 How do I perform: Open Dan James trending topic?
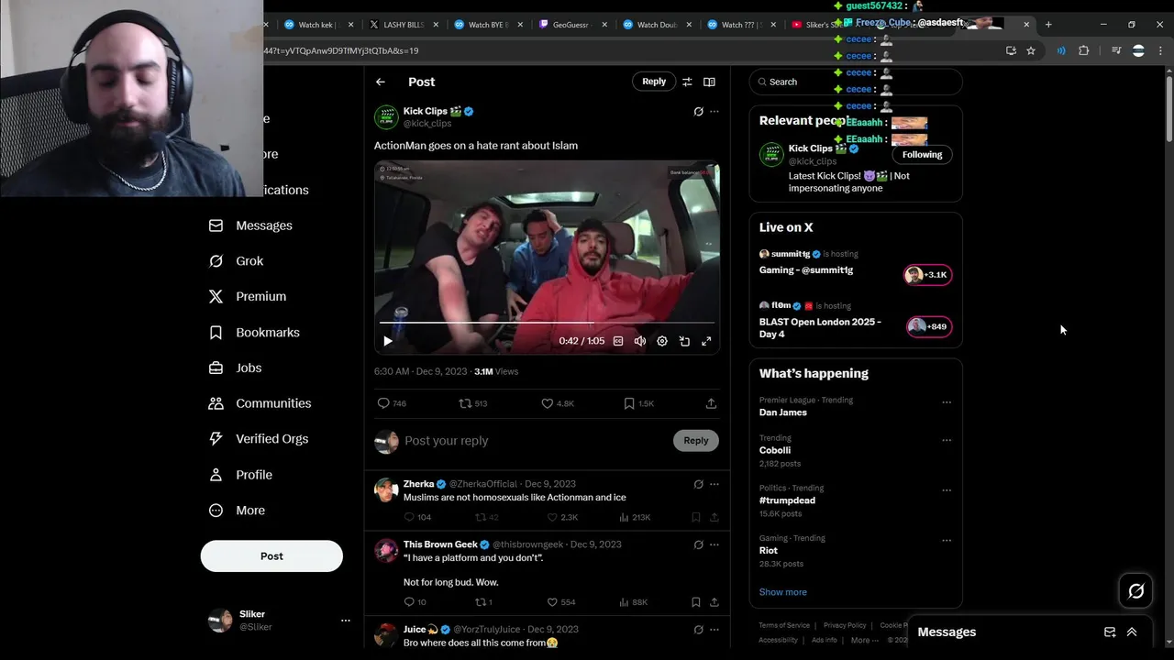783,412
